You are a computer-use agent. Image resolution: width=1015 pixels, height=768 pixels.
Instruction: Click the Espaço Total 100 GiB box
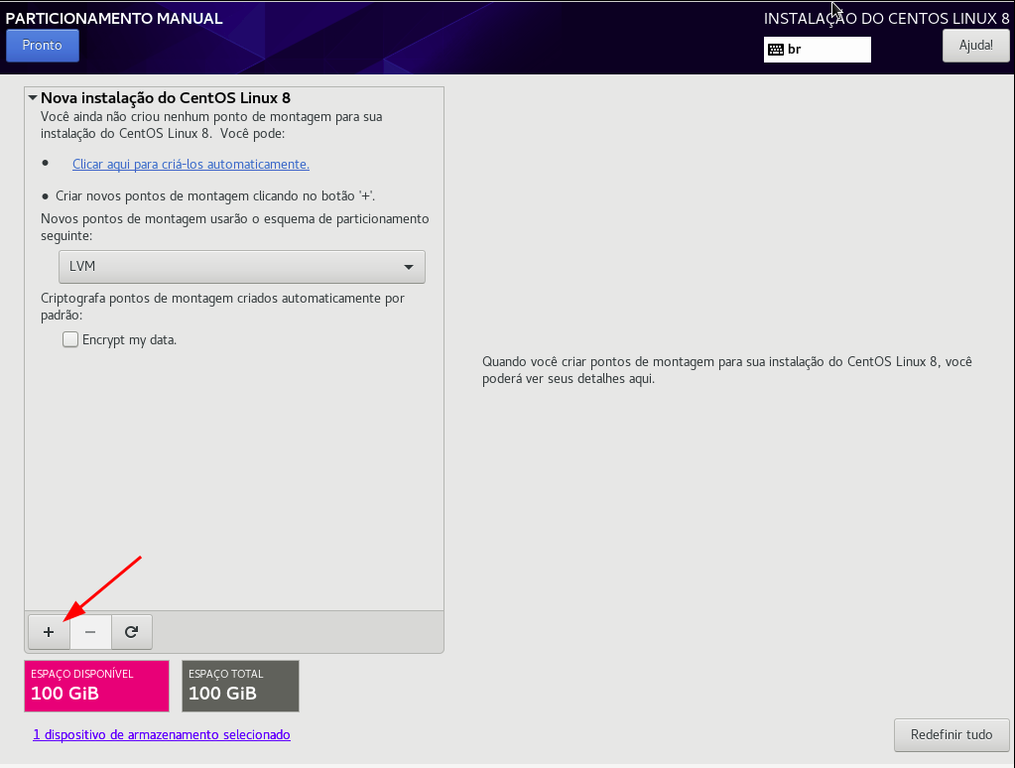tap(240, 686)
